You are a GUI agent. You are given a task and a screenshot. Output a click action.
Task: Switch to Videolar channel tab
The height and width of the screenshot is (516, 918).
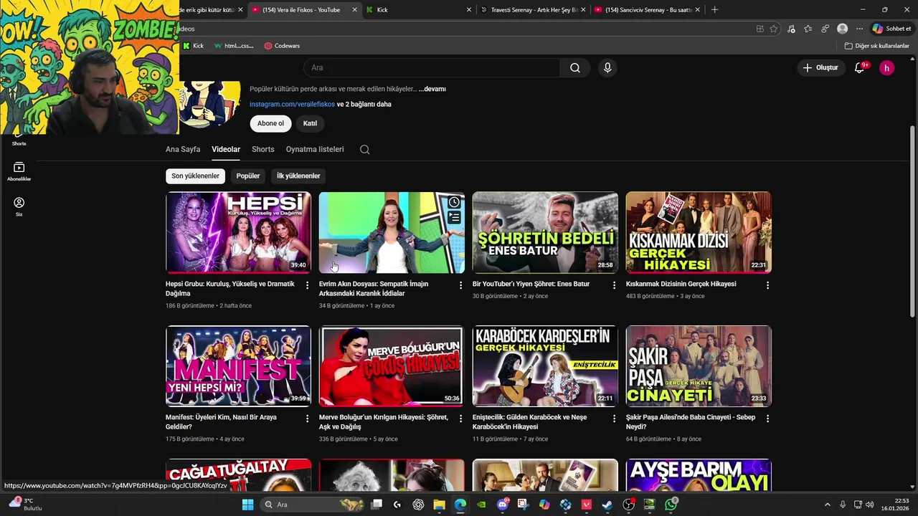coord(226,150)
